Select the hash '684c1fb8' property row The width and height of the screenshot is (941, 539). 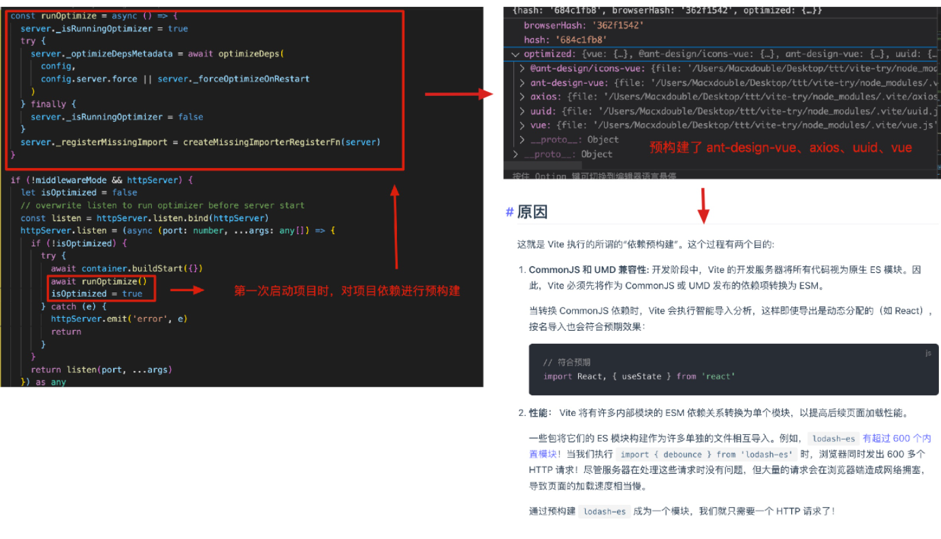click(x=565, y=39)
